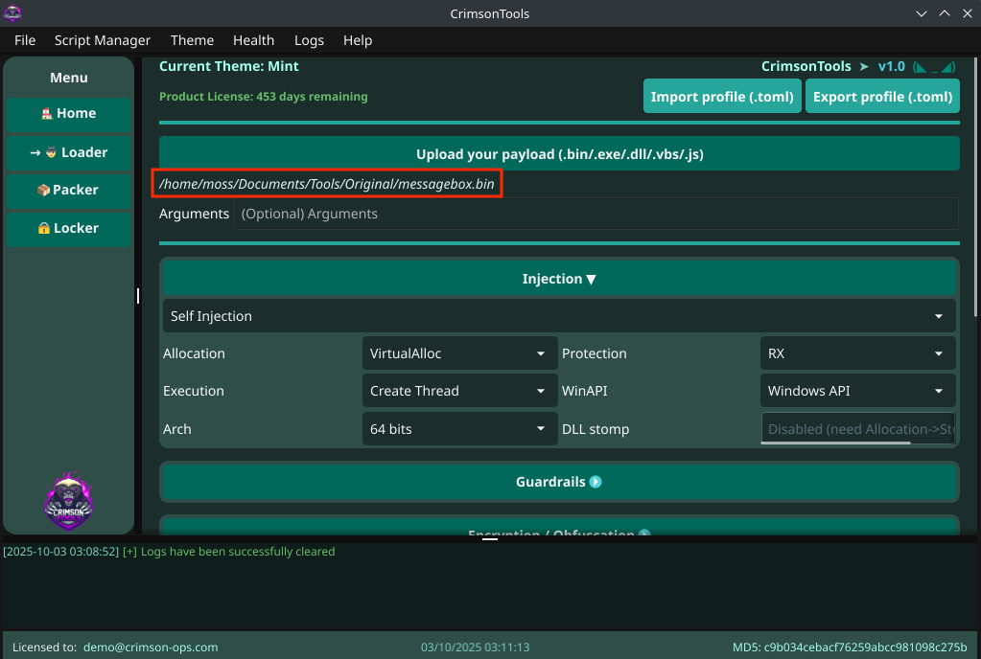Open Locker via the padlock icon
The image size is (981, 659).
(x=44, y=228)
